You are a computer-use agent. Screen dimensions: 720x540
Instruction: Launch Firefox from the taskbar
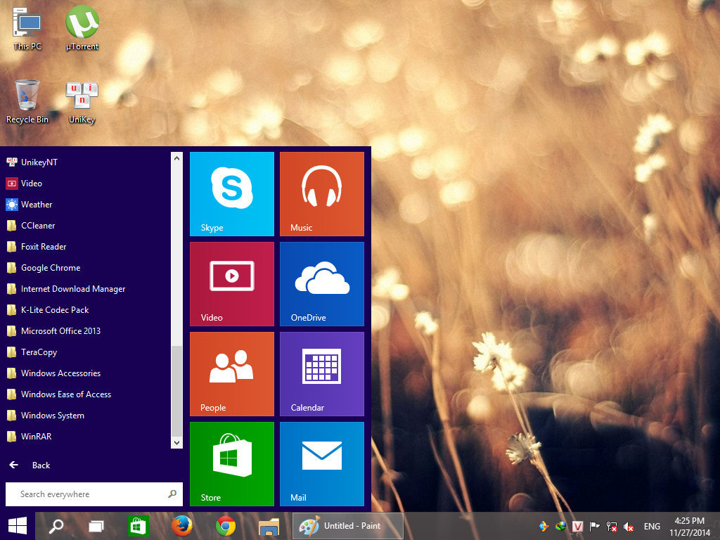pos(182,526)
